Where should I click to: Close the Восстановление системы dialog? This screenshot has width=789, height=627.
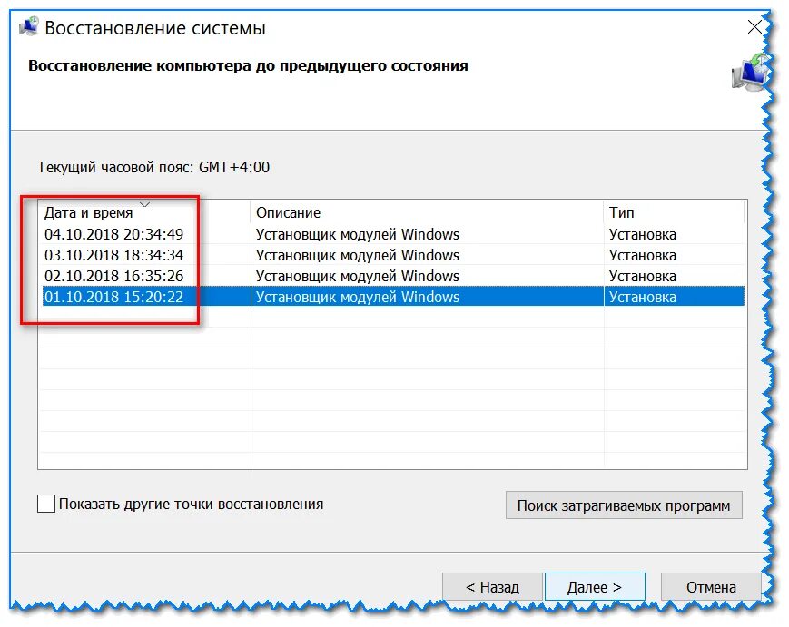point(754,27)
